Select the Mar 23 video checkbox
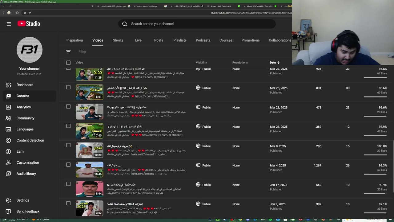The width and height of the screenshot is (394, 222). (68, 107)
